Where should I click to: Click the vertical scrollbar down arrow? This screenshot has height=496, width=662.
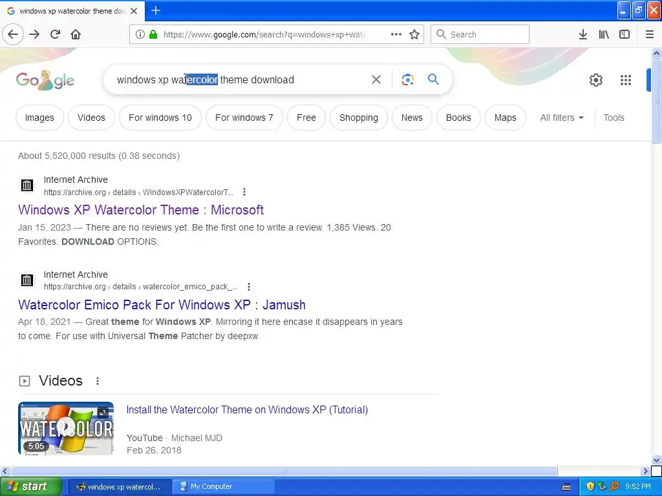656,460
